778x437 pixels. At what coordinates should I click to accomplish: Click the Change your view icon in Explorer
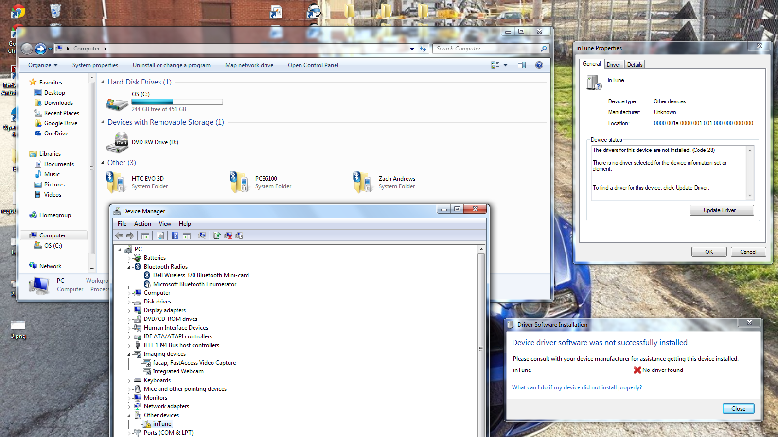495,65
